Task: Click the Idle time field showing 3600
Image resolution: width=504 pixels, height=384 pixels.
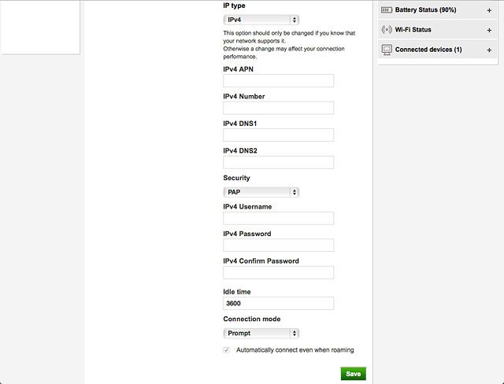Action: pos(278,303)
